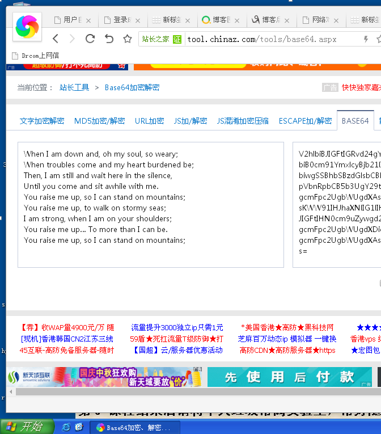Select the Base64加密、解密 taskbar button

(135, 428)
